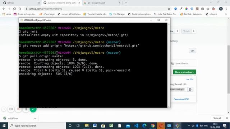
Task: Reload the current page
Action: tap(14, 9)
